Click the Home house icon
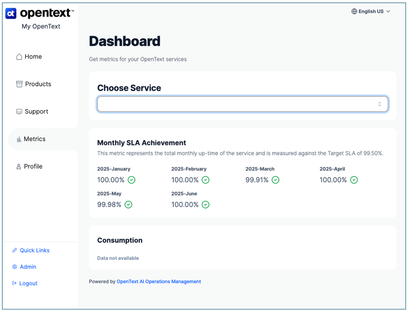Viewport: 408px width, 311px height. (19, 57)
